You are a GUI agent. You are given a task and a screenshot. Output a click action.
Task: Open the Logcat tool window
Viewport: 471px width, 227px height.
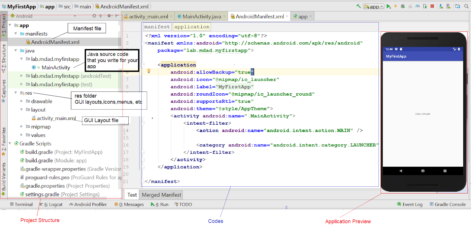point(51,204)
